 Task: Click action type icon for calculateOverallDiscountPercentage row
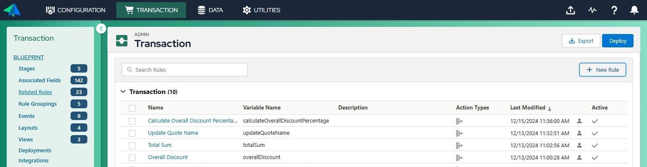pyautogui.click(x=459, y=121)
